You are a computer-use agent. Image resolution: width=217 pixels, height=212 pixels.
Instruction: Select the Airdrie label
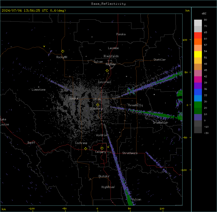point(102,135)
